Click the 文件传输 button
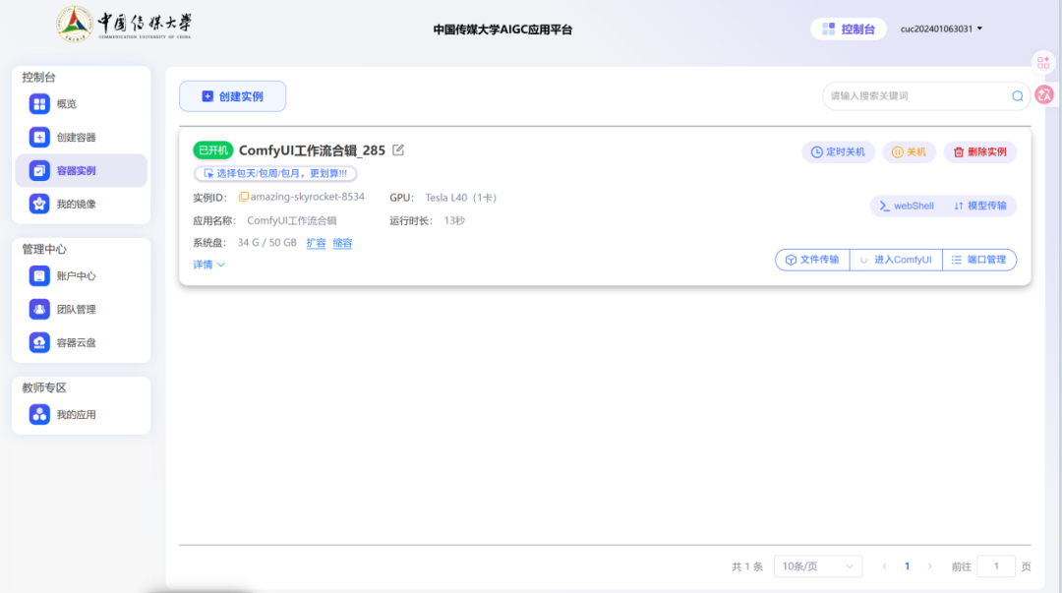The image size is (1062, 593). point(812,260)
